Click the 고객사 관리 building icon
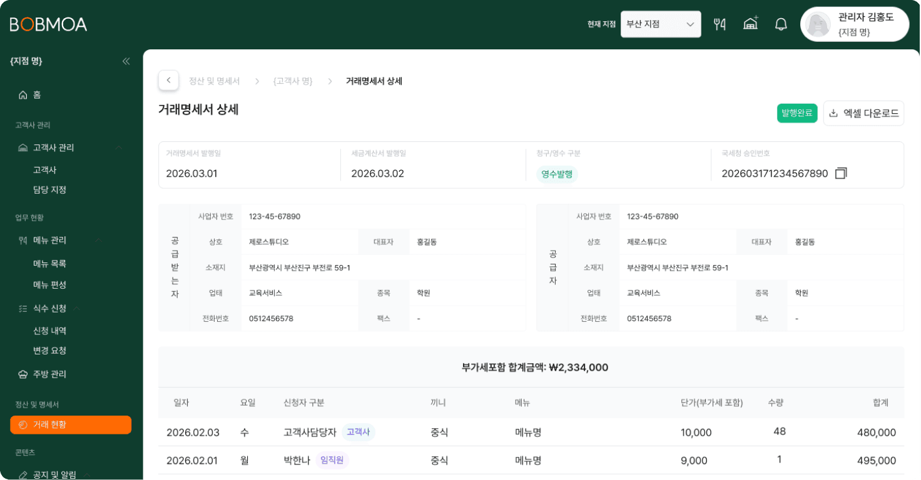This screenshot has height=480, width=921. 23,147
